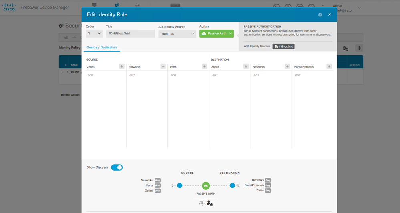
Task: Add a source network with plus button
Action: coord(163,66)
